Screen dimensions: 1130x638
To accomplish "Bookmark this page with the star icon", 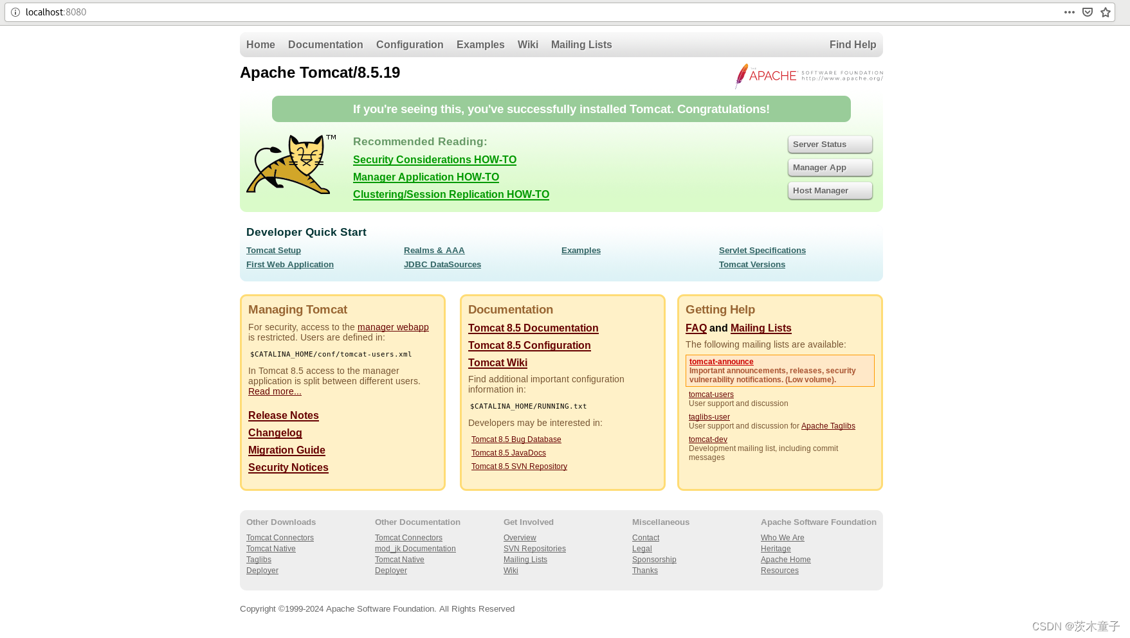I will click(x=1106, y=12).
